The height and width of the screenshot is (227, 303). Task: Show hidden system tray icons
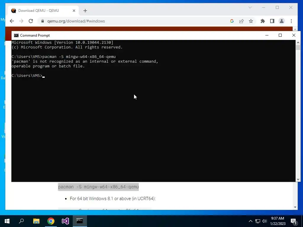[250, 221]
